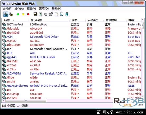Open properties of selected driver
The width and height of the screenshot is (146, 115).
(51, 14)
